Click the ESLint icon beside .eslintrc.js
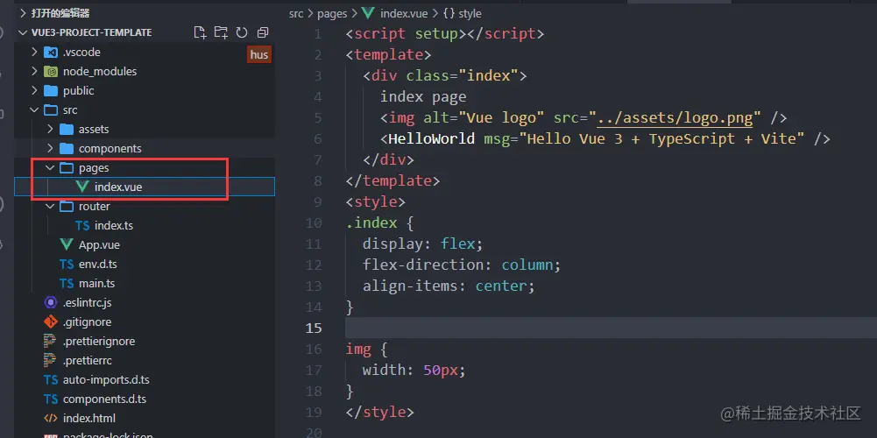 tap(51, 302)
